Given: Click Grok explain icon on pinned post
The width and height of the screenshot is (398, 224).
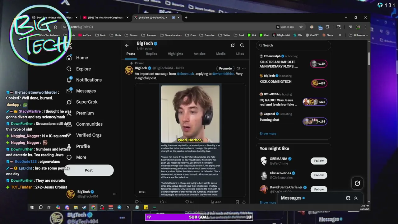Looking at the screenshot, I should pos(238,68).
